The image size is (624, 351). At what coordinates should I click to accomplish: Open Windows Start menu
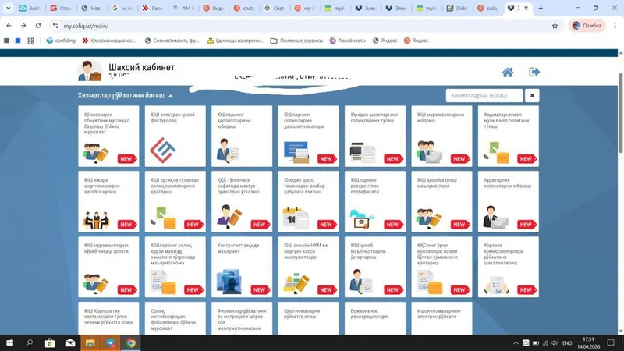pos(9,342)
